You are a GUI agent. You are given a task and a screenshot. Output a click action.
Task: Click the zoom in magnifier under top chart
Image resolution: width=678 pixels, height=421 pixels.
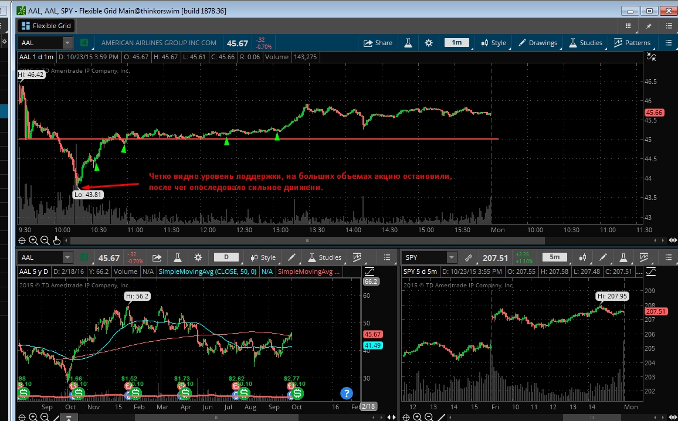click(33, 240)
